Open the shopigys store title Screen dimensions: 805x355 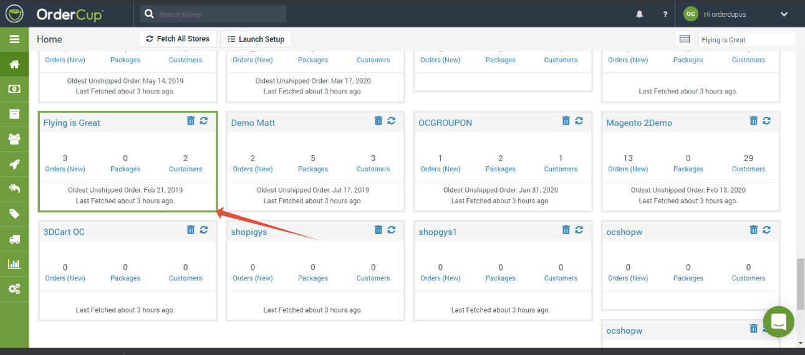pyautogui.click(x=249, y=232)
